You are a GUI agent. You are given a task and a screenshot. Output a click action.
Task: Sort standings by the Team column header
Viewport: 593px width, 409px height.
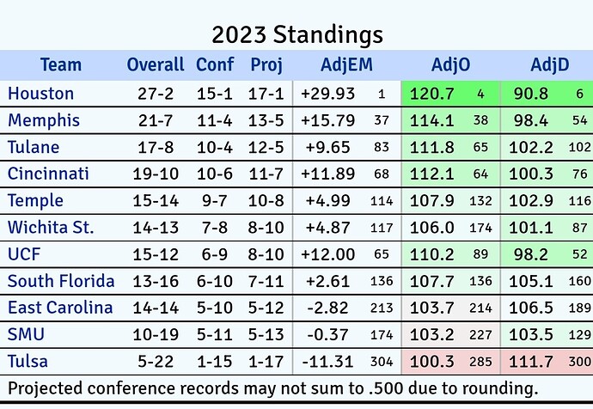tap(60, 64)
